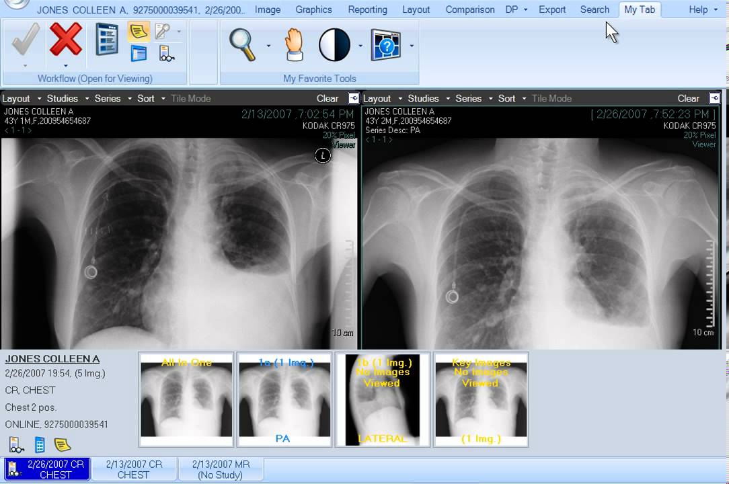The width and height of the screenshot is (729, 484).
Task: Click the yellow note icon below patient info
Action: [x=63, y=445]
